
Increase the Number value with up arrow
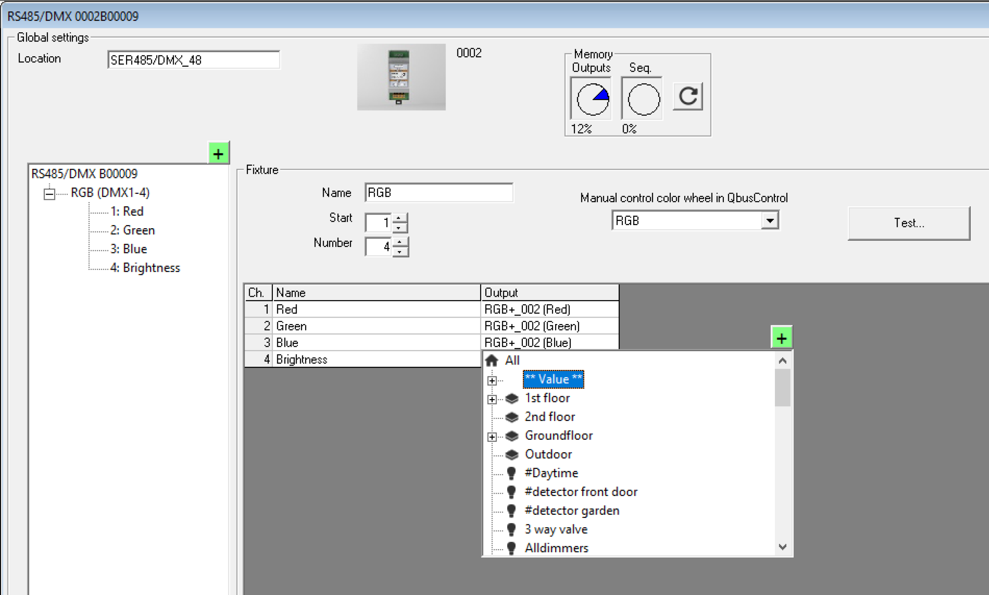399,242
